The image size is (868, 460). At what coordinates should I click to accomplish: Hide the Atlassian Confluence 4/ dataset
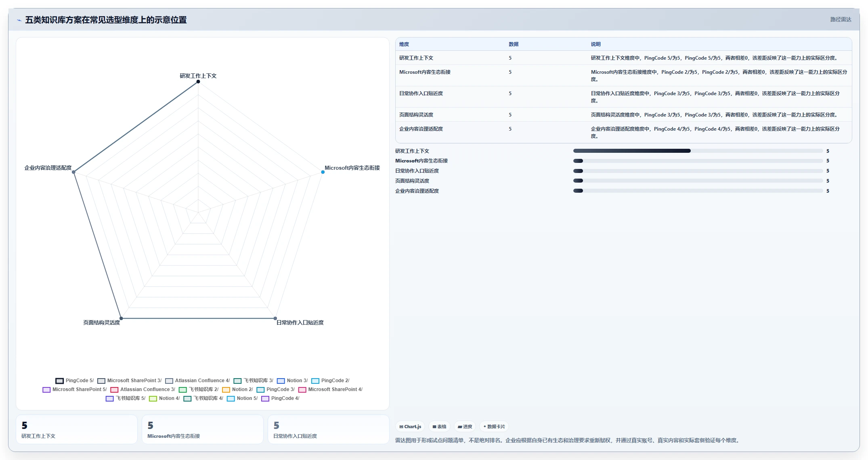tap(197, 381)
